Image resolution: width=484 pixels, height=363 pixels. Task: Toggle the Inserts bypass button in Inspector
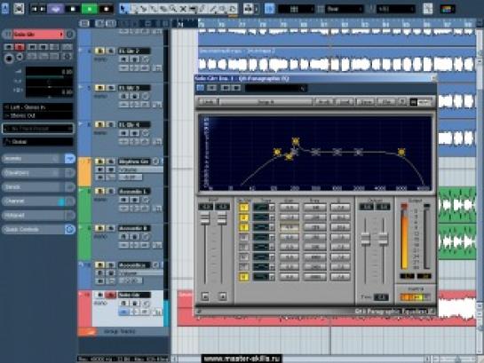point(70,159)
